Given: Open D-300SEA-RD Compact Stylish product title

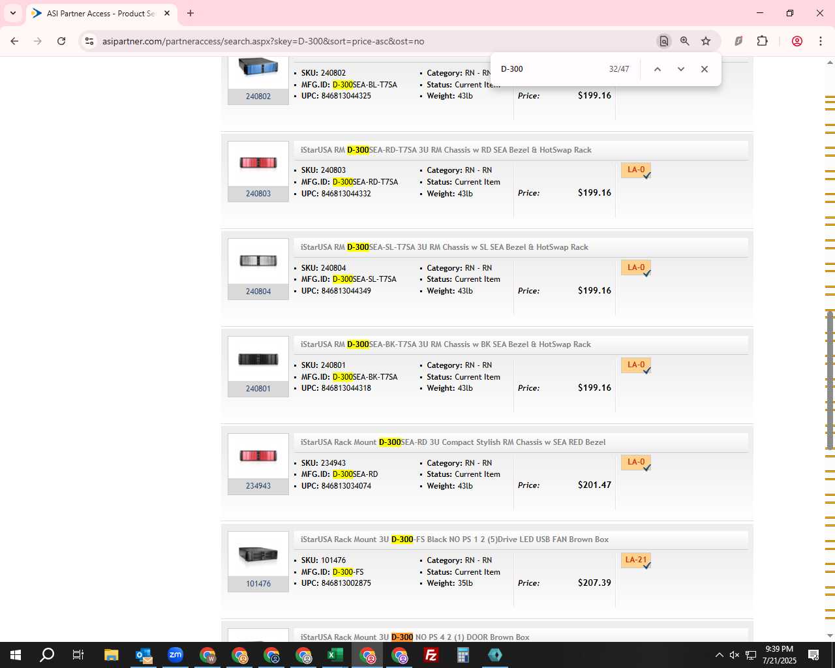Looking at the screenshot, I should 453,442.
